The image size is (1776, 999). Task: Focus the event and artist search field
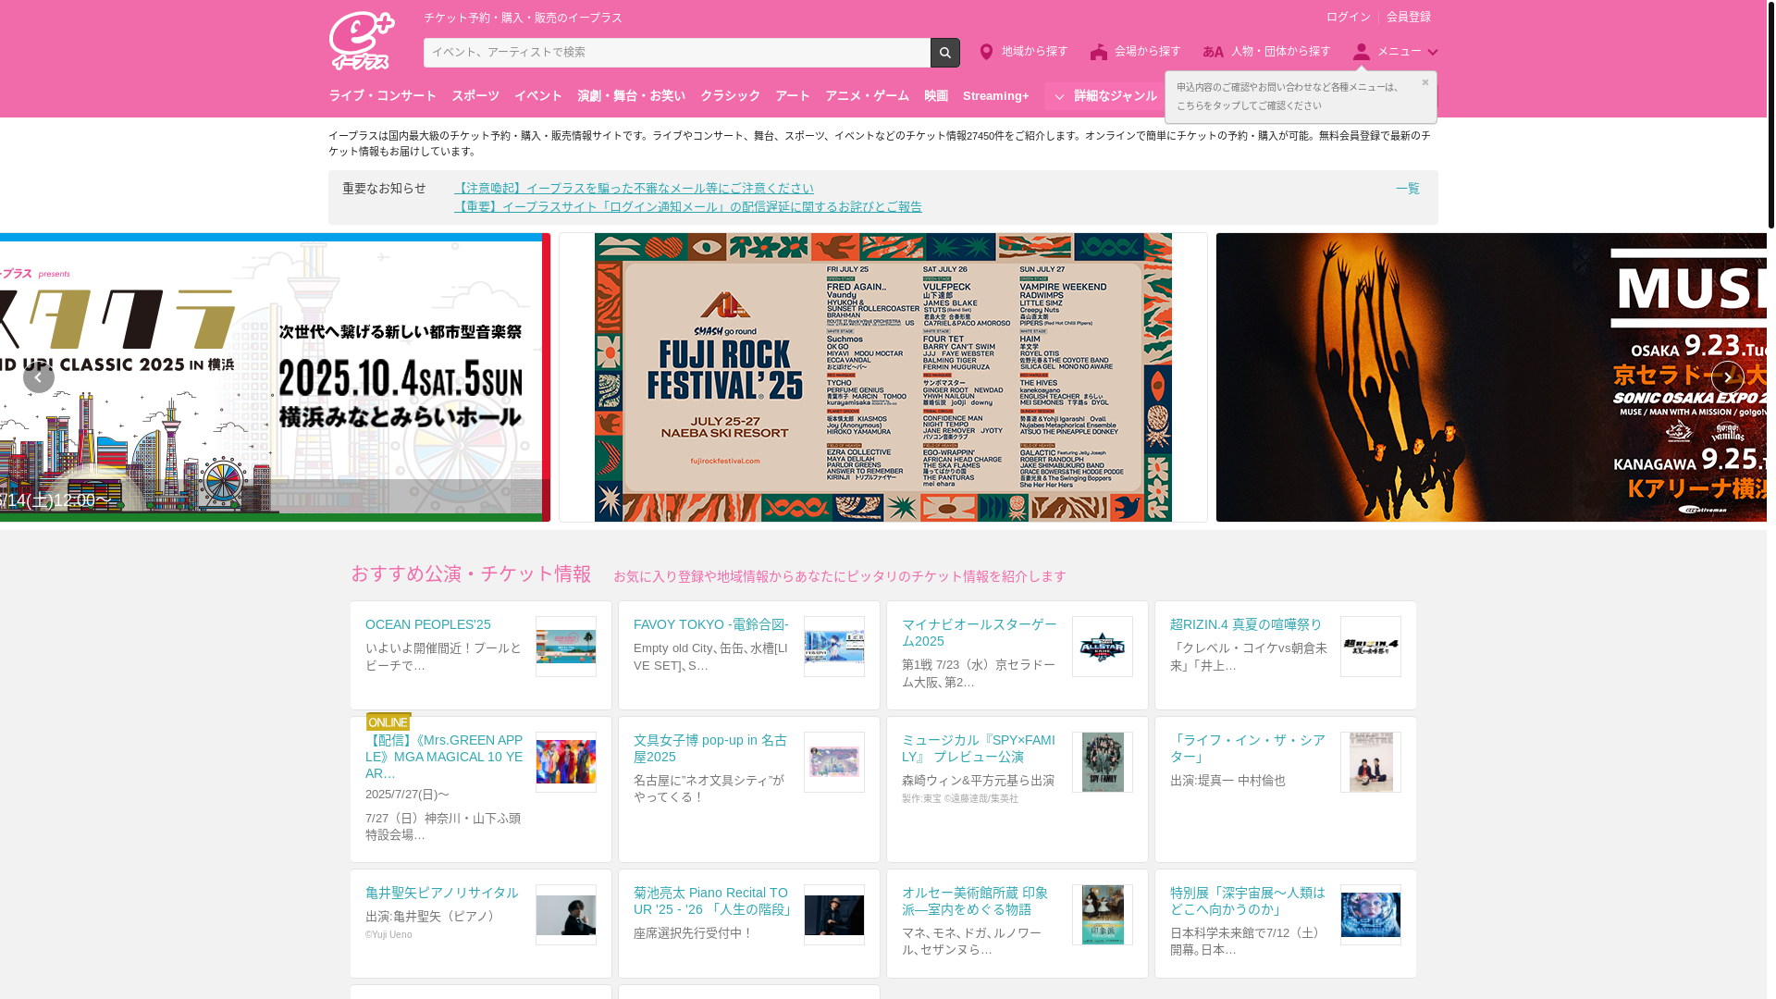tap(676, 53)
